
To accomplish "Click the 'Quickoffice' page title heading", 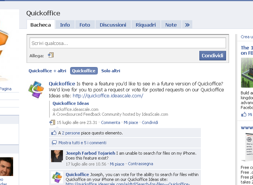I will click(x=43, y=13).
